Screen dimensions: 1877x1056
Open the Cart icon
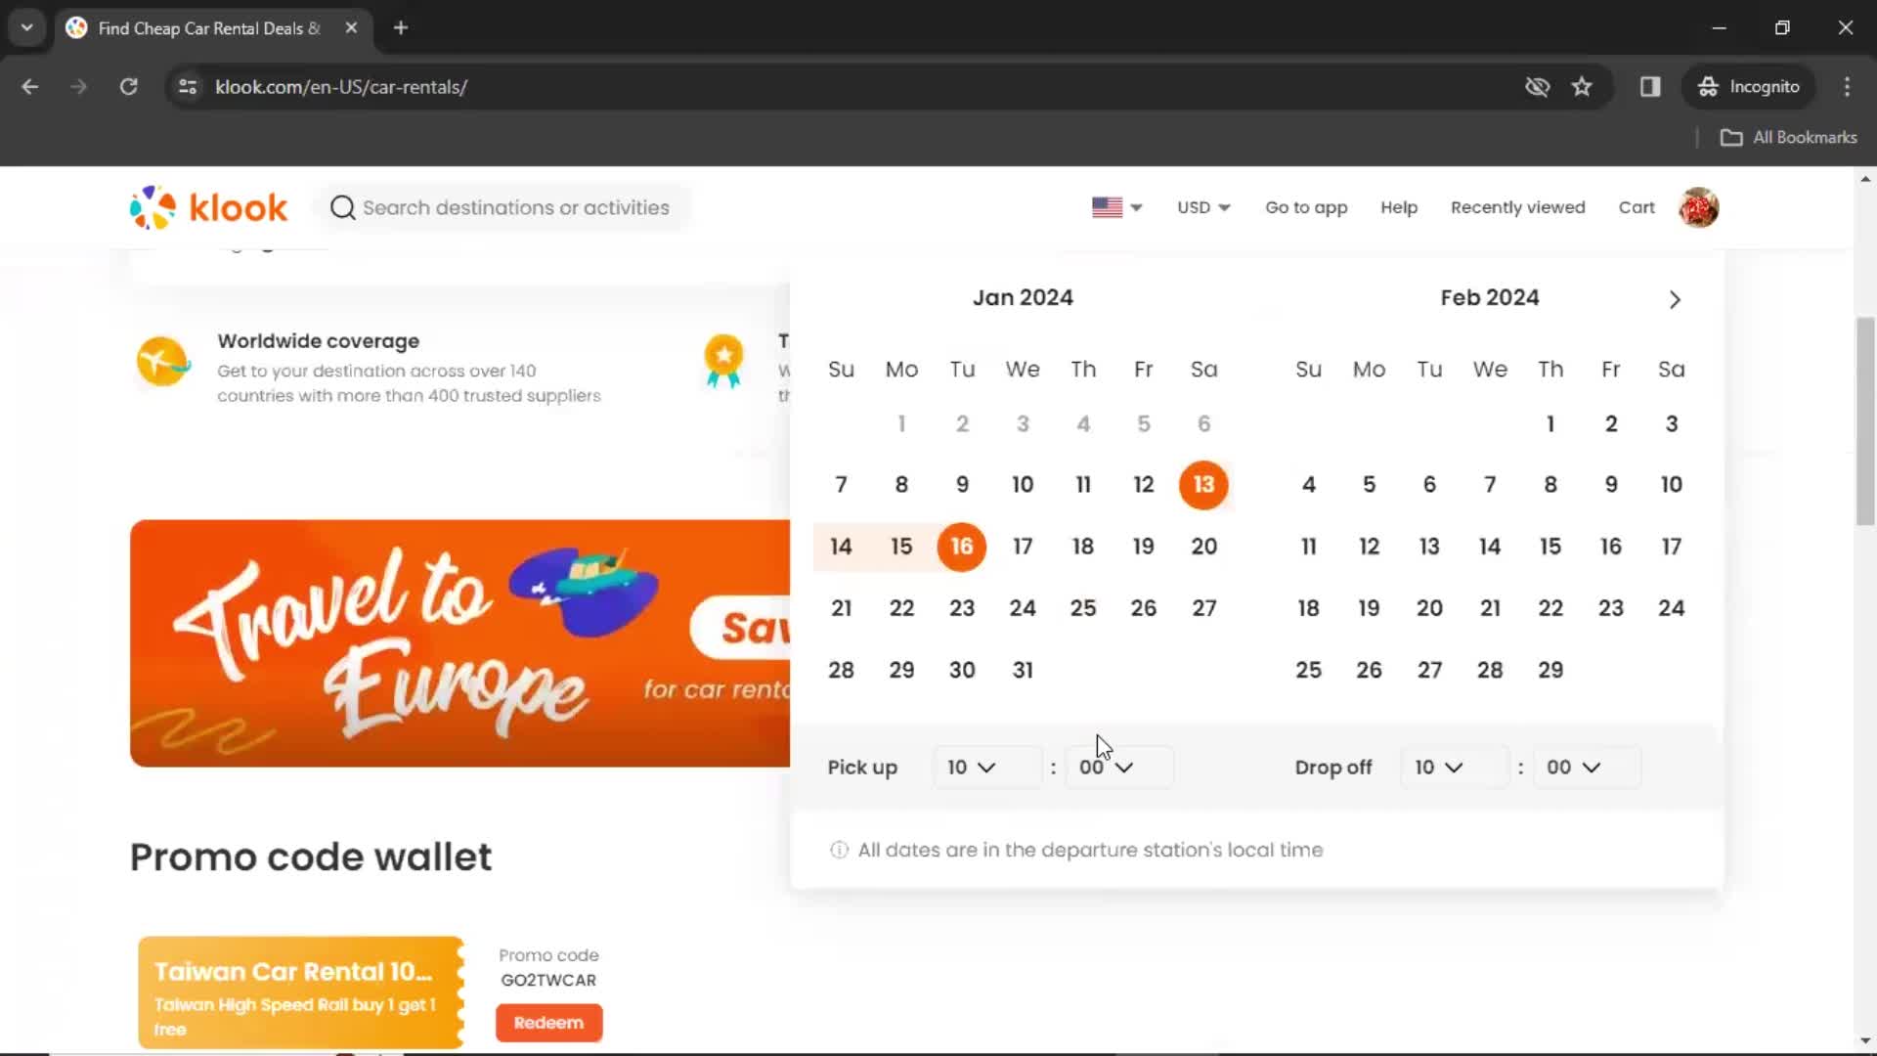click(x=1638, y=207)
